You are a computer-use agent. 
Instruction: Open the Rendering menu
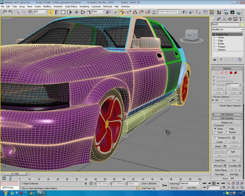pos(84,6)
